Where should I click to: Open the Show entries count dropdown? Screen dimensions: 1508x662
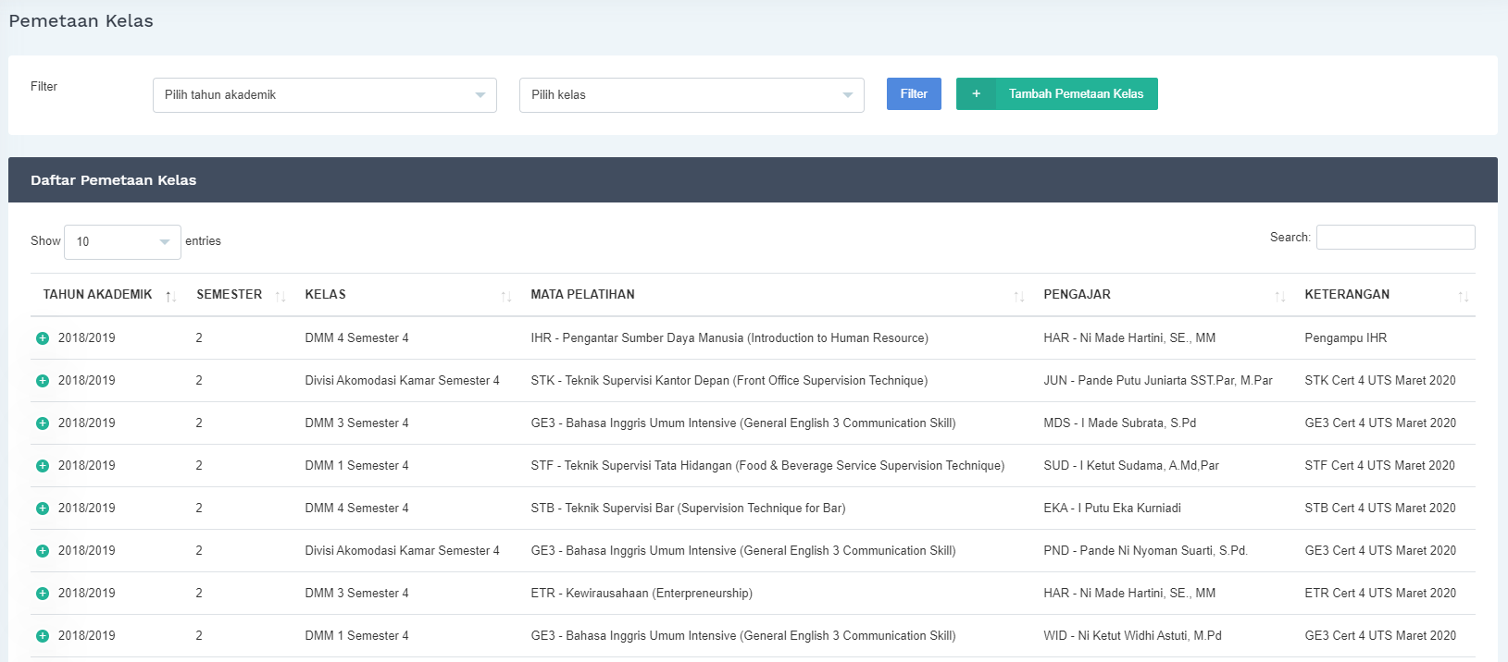122,242
